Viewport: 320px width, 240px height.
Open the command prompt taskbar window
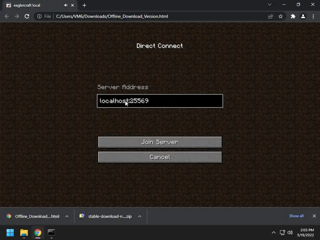point(51,232)
